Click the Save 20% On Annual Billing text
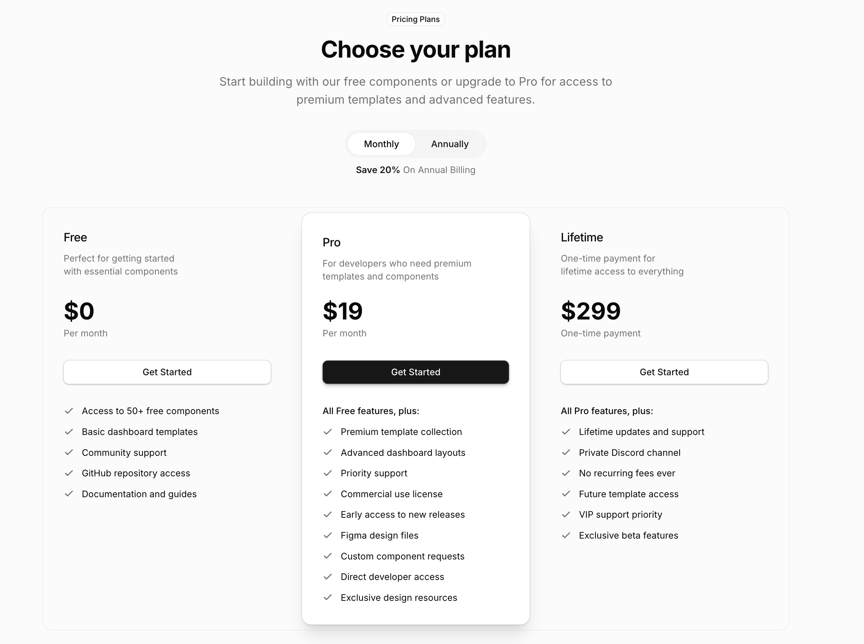This screenshot has height=644, width=864. [x=415, y=170]
